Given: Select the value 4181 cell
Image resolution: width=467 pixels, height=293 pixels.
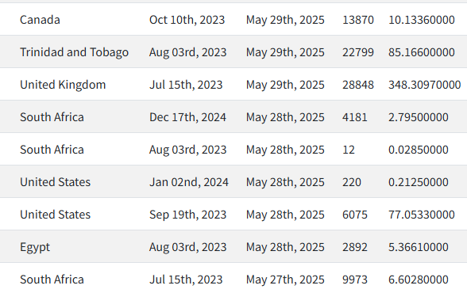Looking at the screenshot, I should point(355,117).
